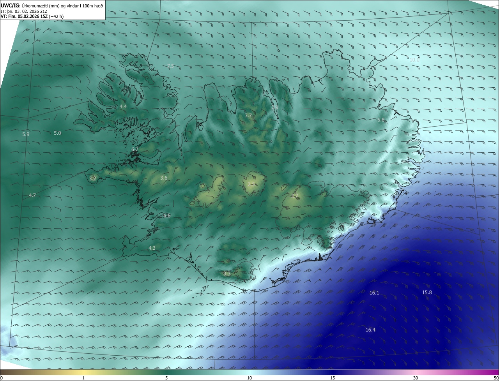Click the 3.7 value in north Iceland
The height and width of the screenshot is (381, 499).
248,116
